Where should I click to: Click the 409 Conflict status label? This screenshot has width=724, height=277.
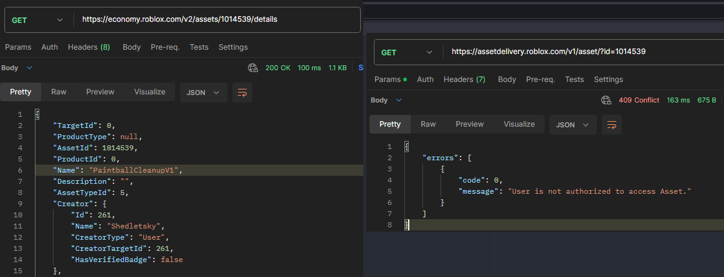click(639, 100)
